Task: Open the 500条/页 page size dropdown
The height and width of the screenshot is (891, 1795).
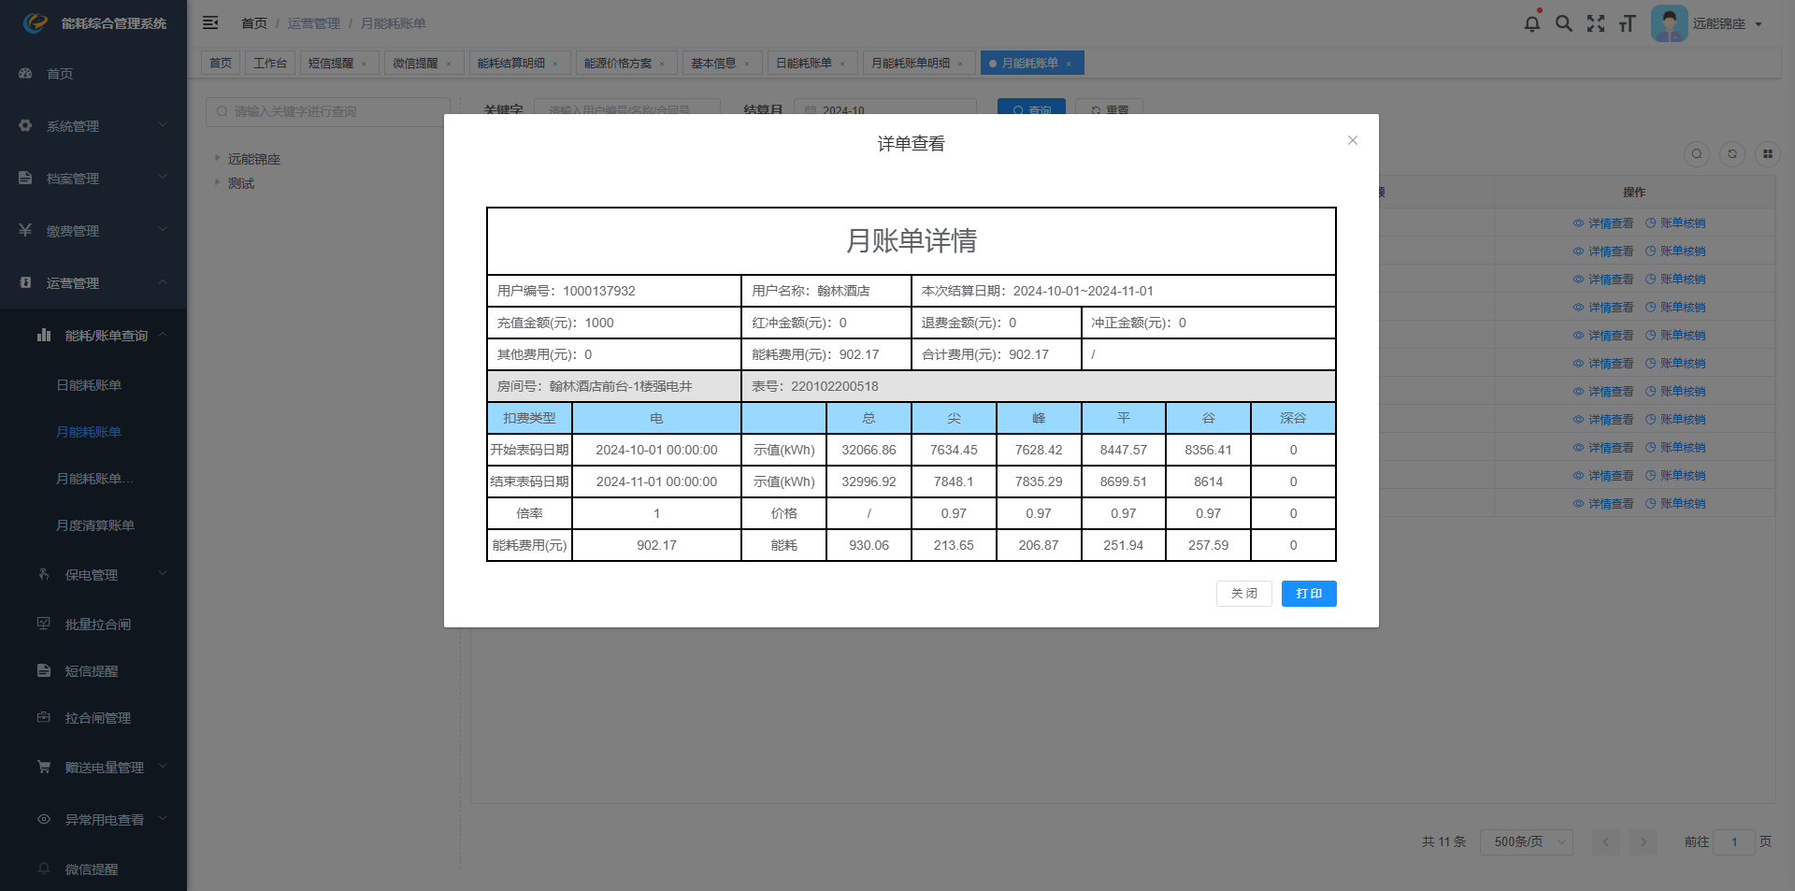Action: pos(1526,841)
